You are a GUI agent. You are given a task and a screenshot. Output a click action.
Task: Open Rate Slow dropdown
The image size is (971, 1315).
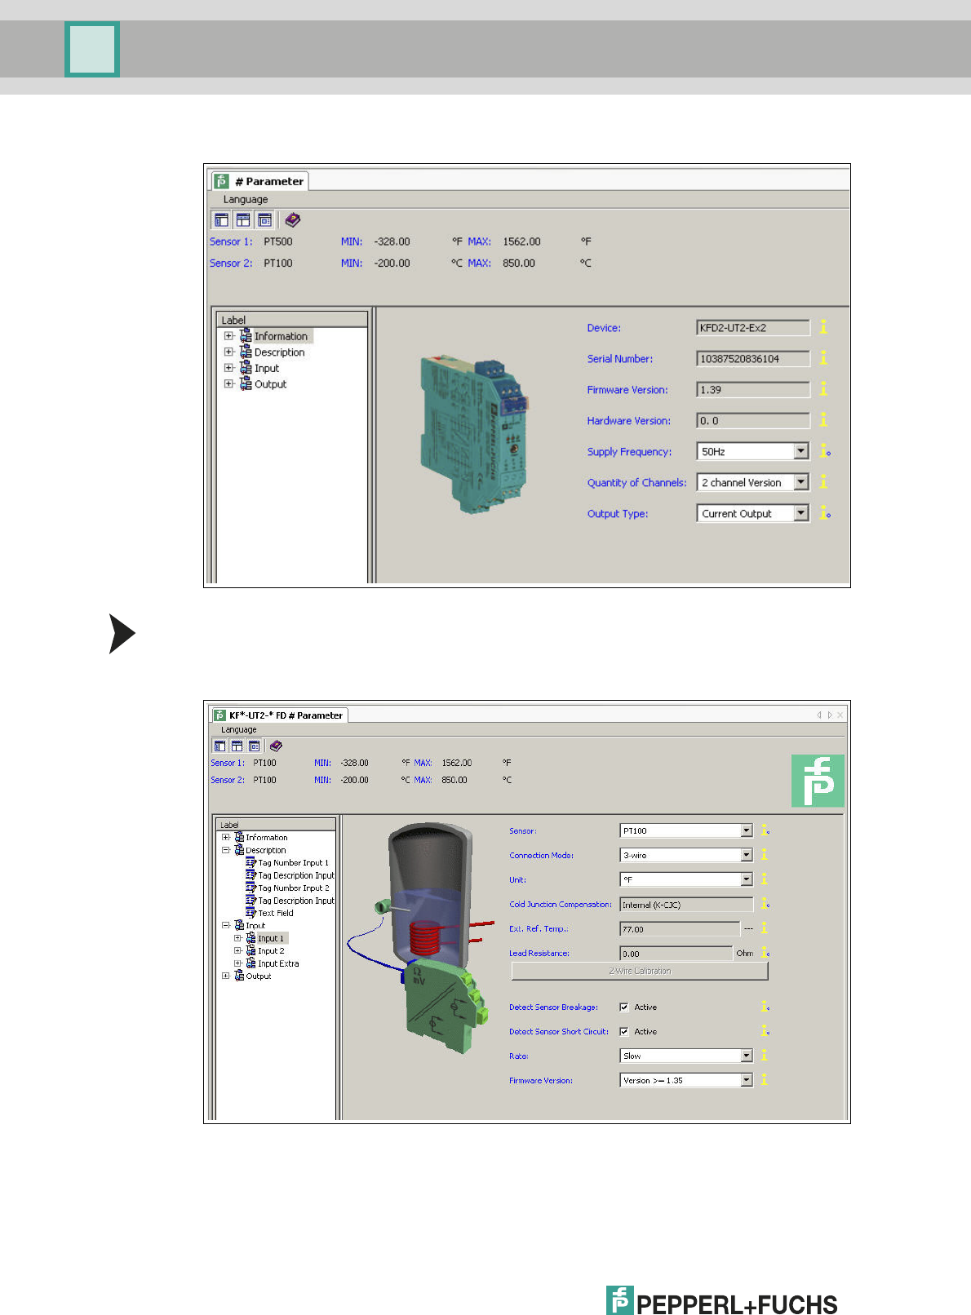coord(746,1056)
